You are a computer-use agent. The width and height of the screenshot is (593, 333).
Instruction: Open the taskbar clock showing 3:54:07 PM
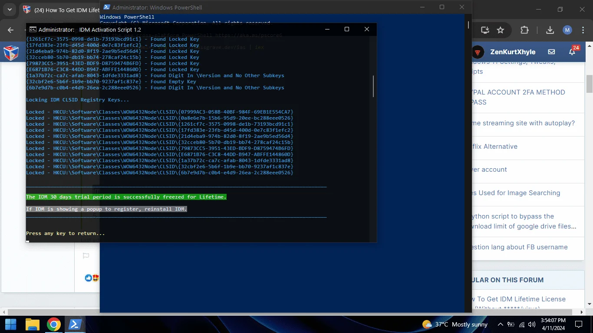pyautogui.click(x=553, y=324)
